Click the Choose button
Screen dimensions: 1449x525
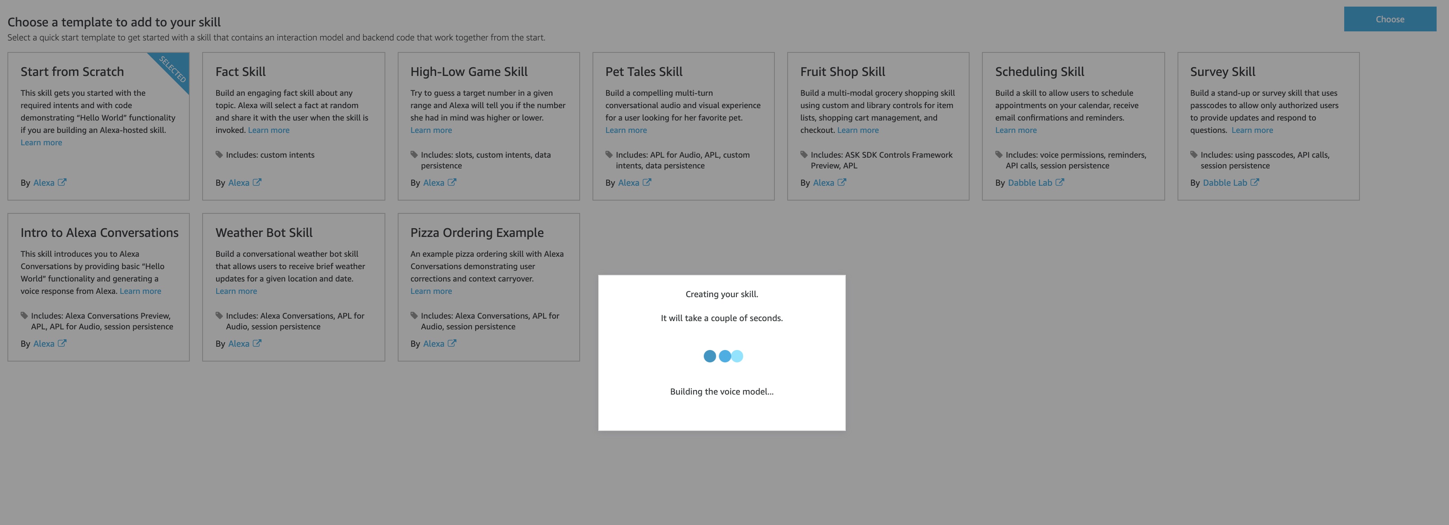(x=1389, y=19)
